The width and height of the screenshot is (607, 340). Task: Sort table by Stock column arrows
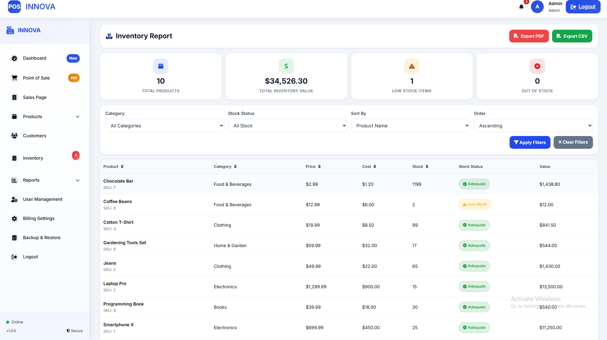tap(427, 167)
